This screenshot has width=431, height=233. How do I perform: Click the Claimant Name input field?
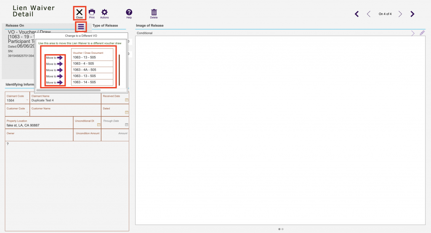pyautogui.click(x=65, y=101)
